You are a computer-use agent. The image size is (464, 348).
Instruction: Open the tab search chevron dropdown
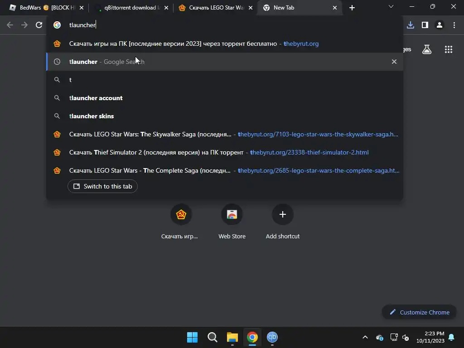pos(391,6)
